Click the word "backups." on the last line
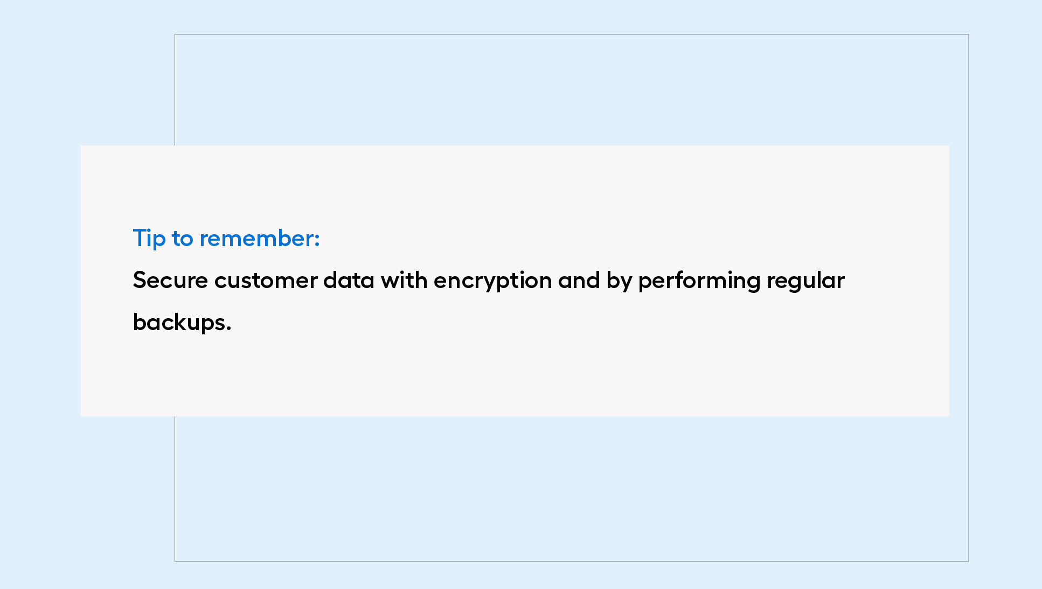1042x589 pixels. [x=182, y=323]
